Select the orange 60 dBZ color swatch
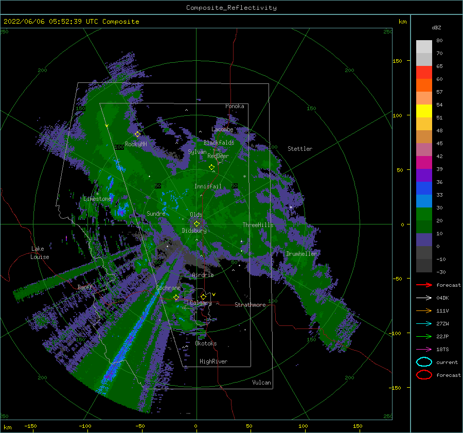463x433 pixels. (x=424, y=85)
